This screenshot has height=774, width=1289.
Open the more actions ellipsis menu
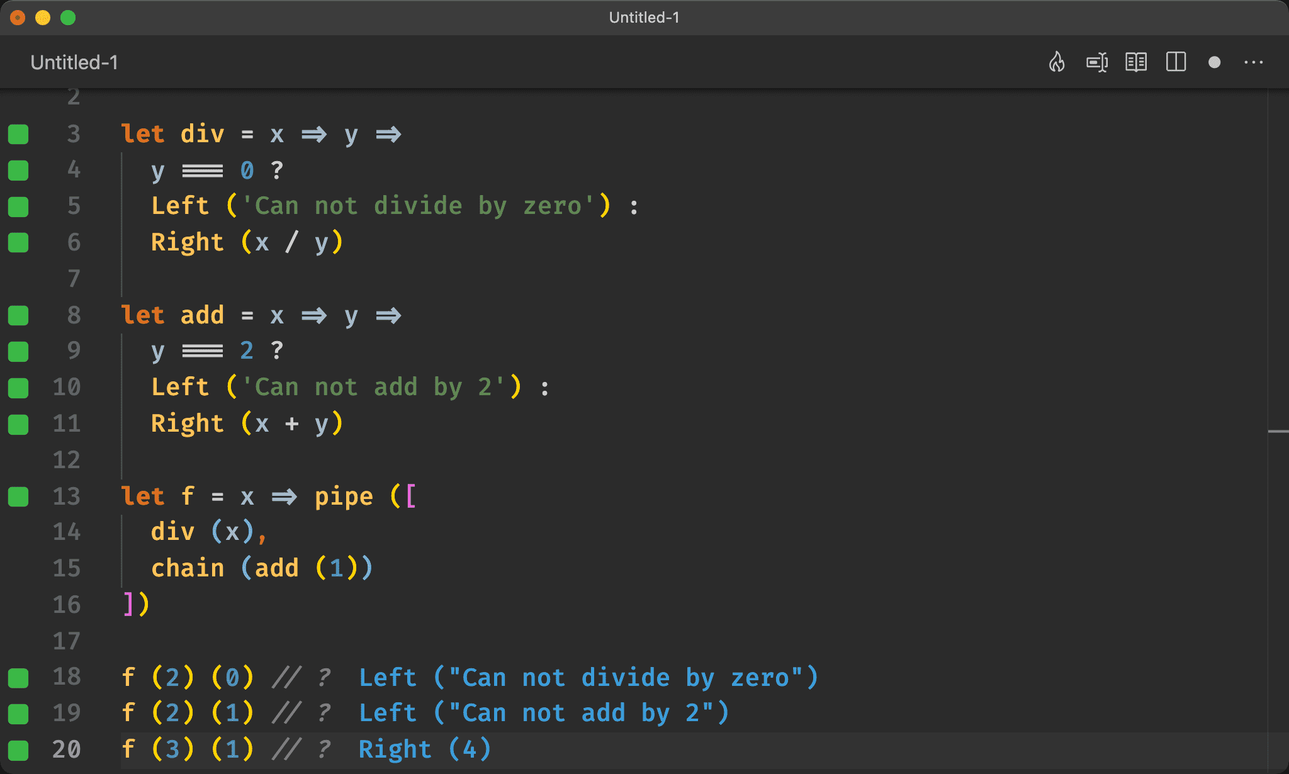1253,62
